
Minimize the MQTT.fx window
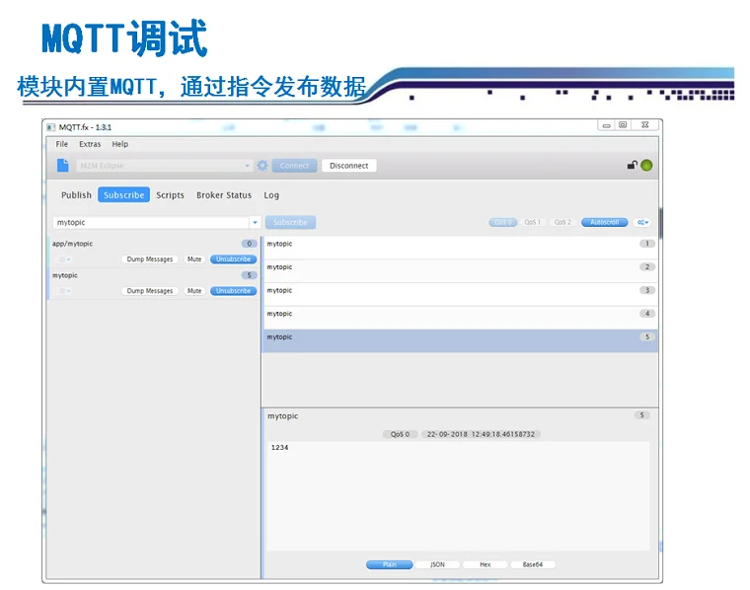pos(607,125)
